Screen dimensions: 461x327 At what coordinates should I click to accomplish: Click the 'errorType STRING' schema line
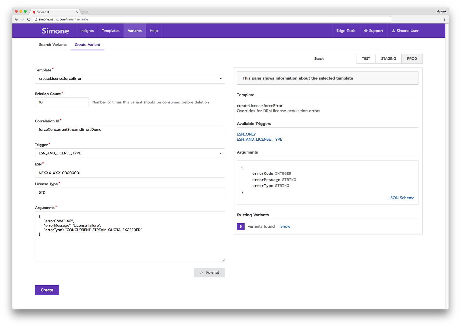pos(271,186)
